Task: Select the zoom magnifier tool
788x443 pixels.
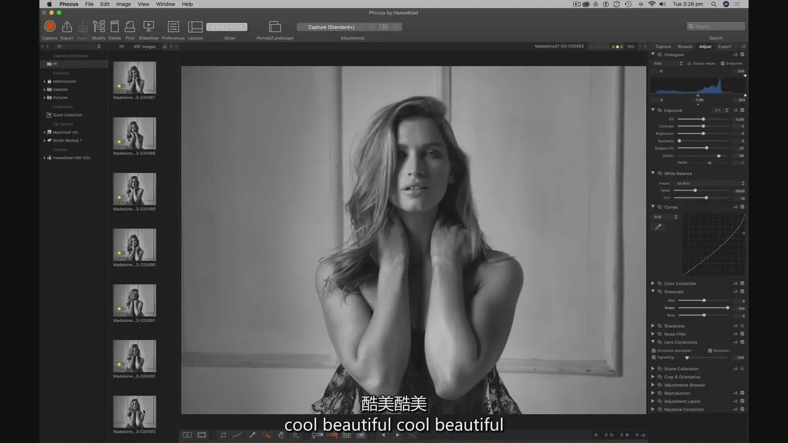Action: point(266,435)
